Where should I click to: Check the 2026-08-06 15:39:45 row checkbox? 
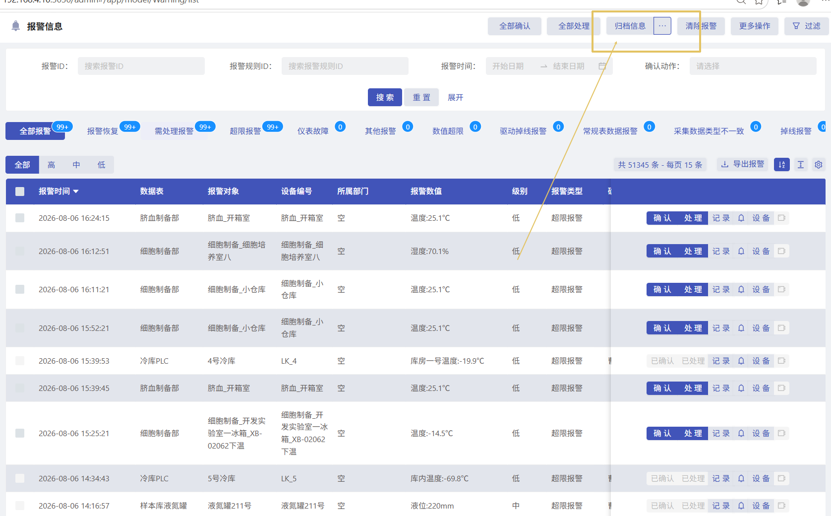[x=20, y=388]
